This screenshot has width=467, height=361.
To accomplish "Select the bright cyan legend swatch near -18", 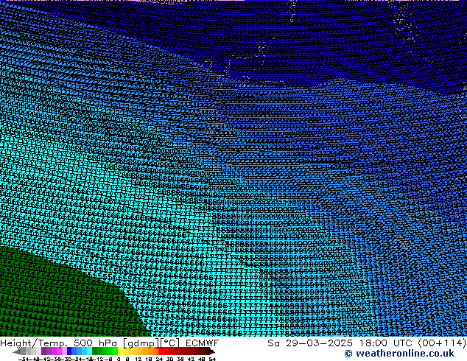I will tap(89, 351).
